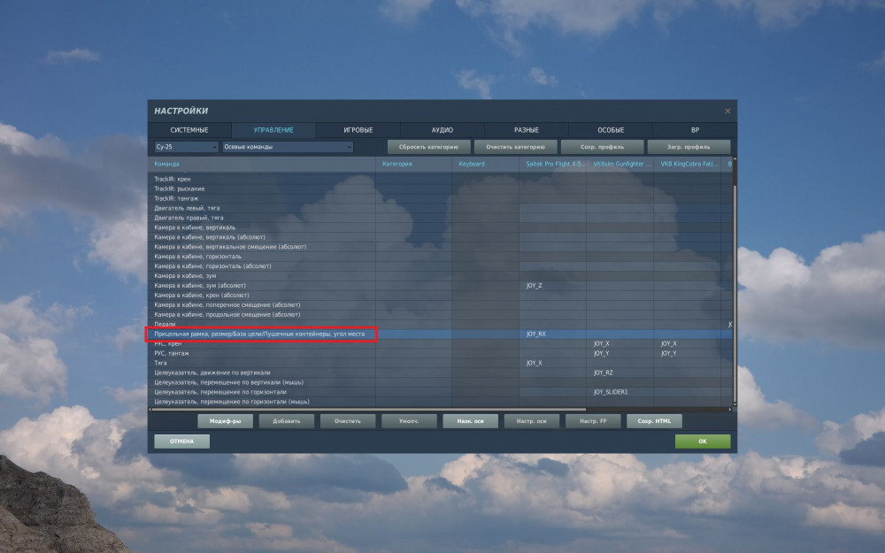Select the РУС, крен row
The image size is (885, 553).
tap(440, 343)
